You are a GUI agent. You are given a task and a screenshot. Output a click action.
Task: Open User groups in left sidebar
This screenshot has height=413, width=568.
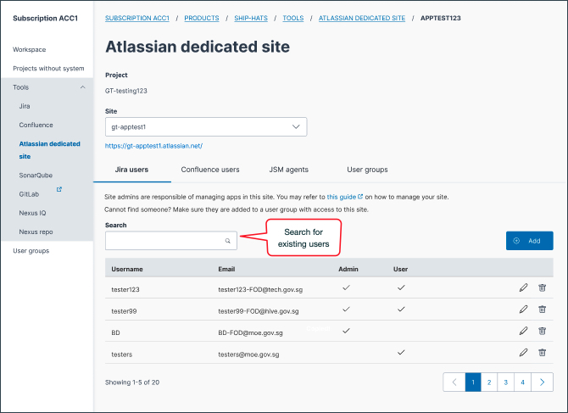click(x=31, y=251)
